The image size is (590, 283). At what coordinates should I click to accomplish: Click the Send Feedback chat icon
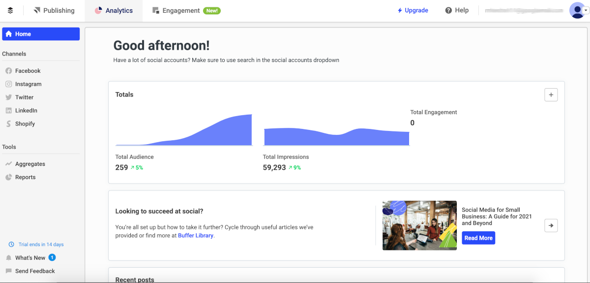(8, 271)
